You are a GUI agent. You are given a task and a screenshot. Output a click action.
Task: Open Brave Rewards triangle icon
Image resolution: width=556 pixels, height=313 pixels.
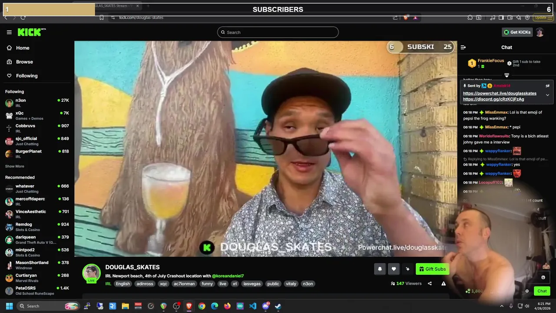click(415, 17)
